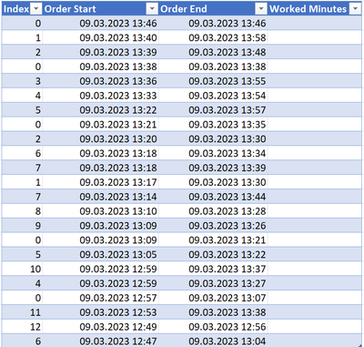The image size is (364, 347).
Task: Select Order End cell 09.03.2023 13:46
Action: coord(213,23)
